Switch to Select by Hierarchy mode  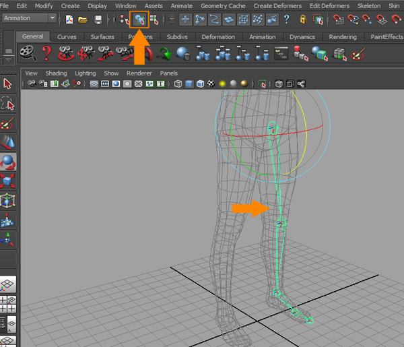click(x=125, y=20)
